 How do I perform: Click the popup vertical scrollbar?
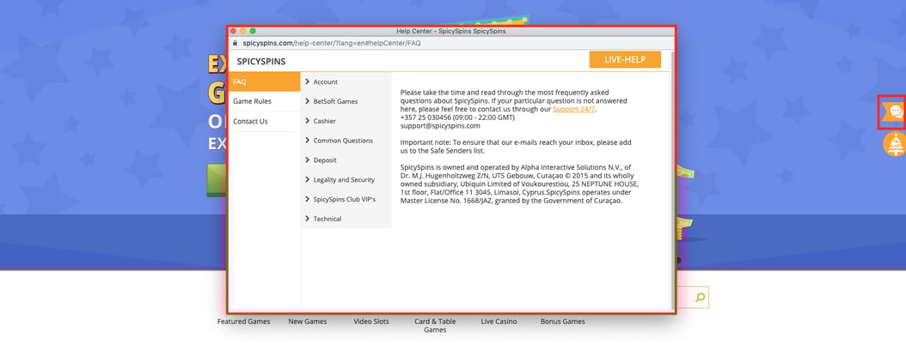click(x=671, y=180)
